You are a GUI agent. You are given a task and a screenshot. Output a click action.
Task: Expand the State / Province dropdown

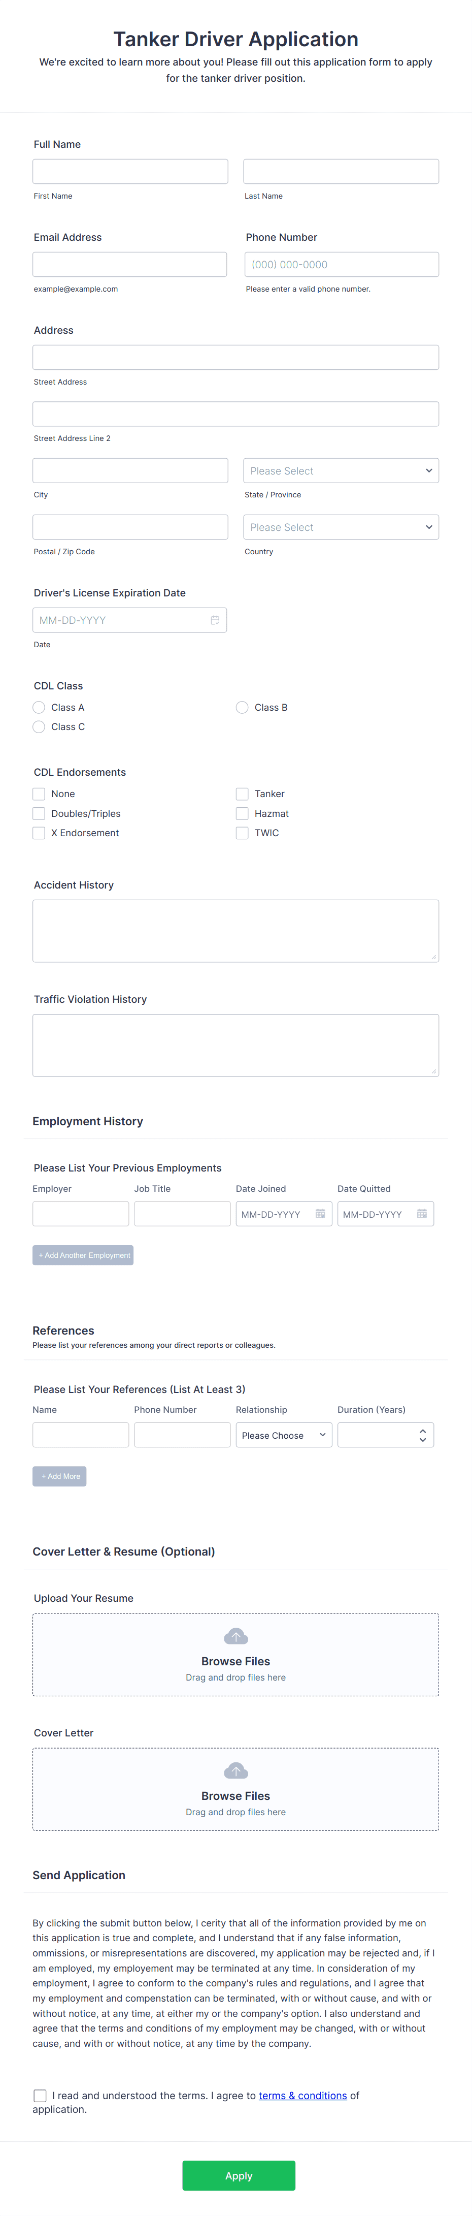342,470
